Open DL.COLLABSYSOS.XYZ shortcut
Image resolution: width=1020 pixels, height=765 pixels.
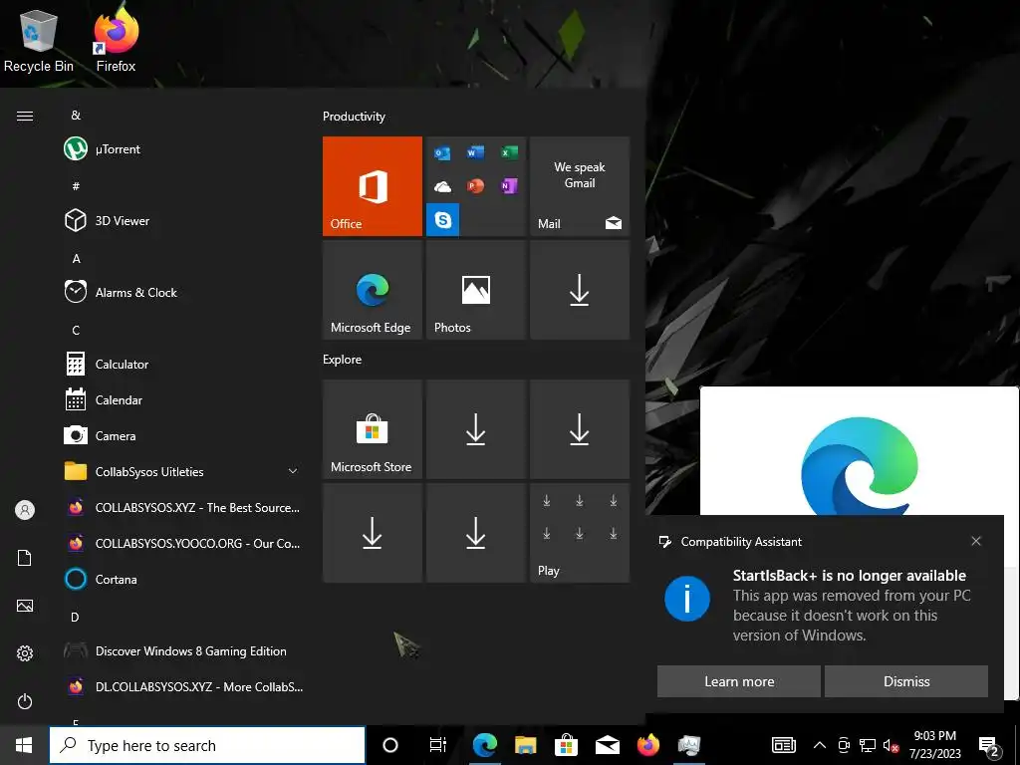coord(182,686)
